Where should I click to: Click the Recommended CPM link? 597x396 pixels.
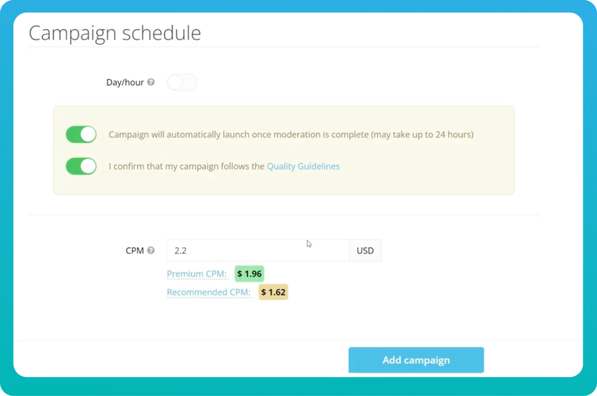click(x=209, y=292)
